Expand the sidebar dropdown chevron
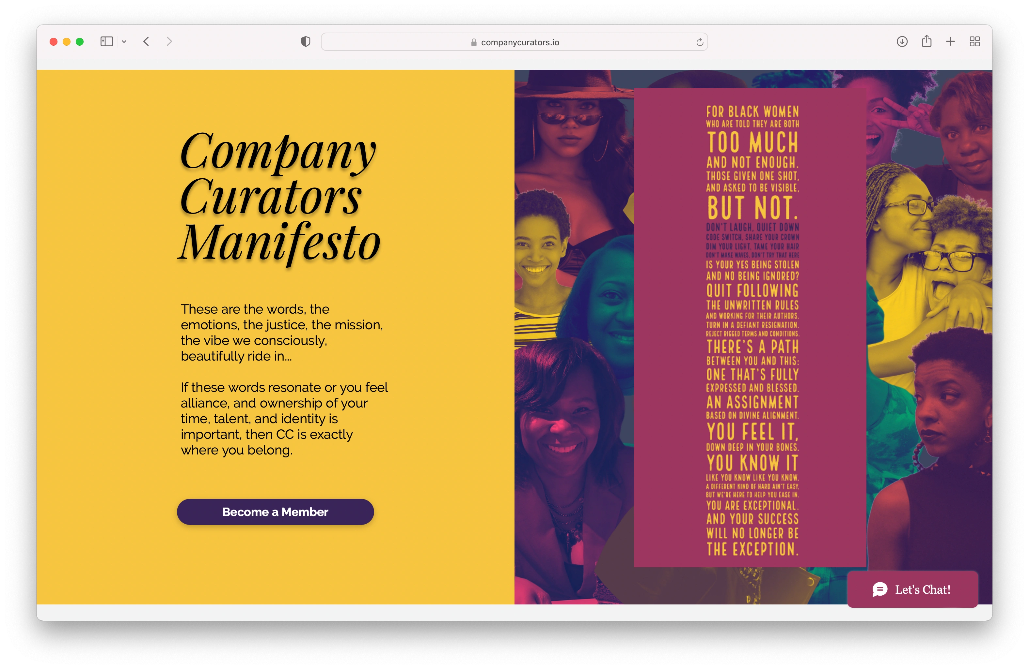This screenshot has width=1029, height=669. [124, 41]
